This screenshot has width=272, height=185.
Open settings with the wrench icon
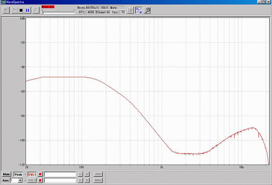(x=147, y=10)
